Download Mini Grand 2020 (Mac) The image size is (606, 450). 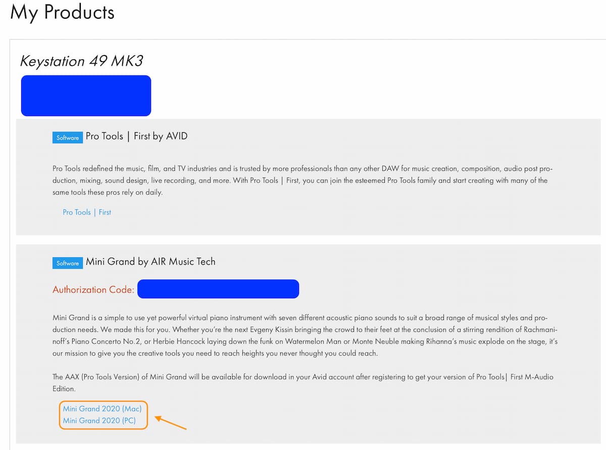coord(102,409)
